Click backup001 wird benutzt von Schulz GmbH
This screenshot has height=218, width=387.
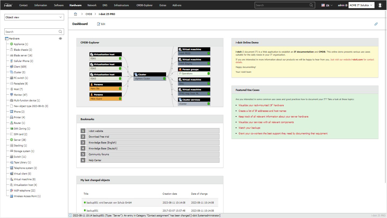(109, 202)
